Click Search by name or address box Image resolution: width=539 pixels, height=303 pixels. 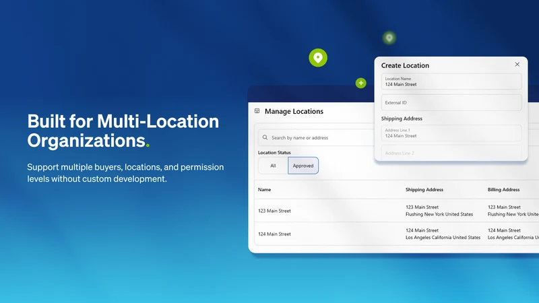(x=315, y=137)
